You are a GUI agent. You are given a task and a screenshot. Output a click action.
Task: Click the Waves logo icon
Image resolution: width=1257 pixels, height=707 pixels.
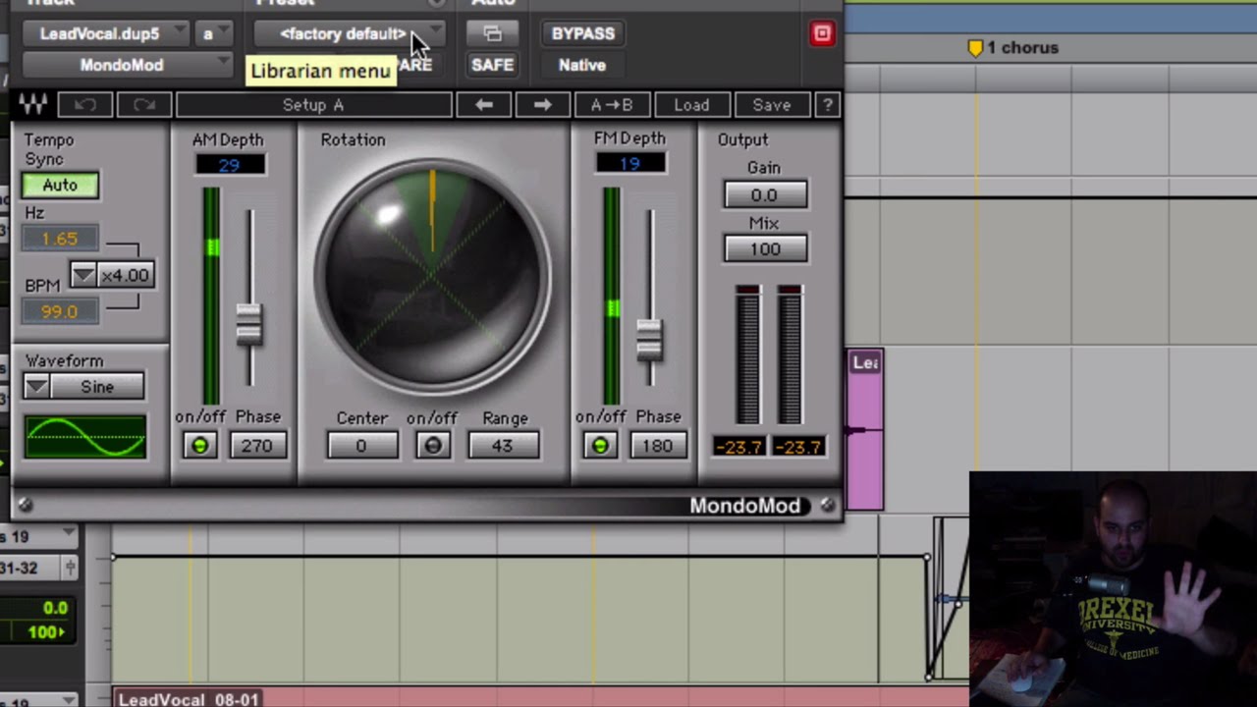point(32,104)
